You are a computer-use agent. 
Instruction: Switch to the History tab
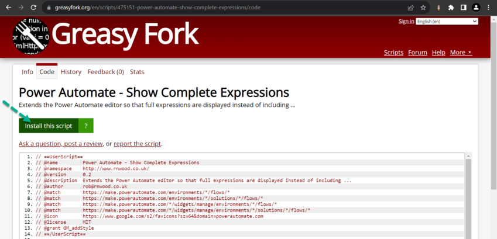click(71, 72)
